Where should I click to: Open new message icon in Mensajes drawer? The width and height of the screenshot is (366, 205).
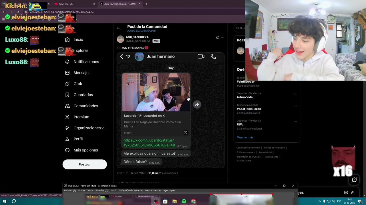pos(346,192)
